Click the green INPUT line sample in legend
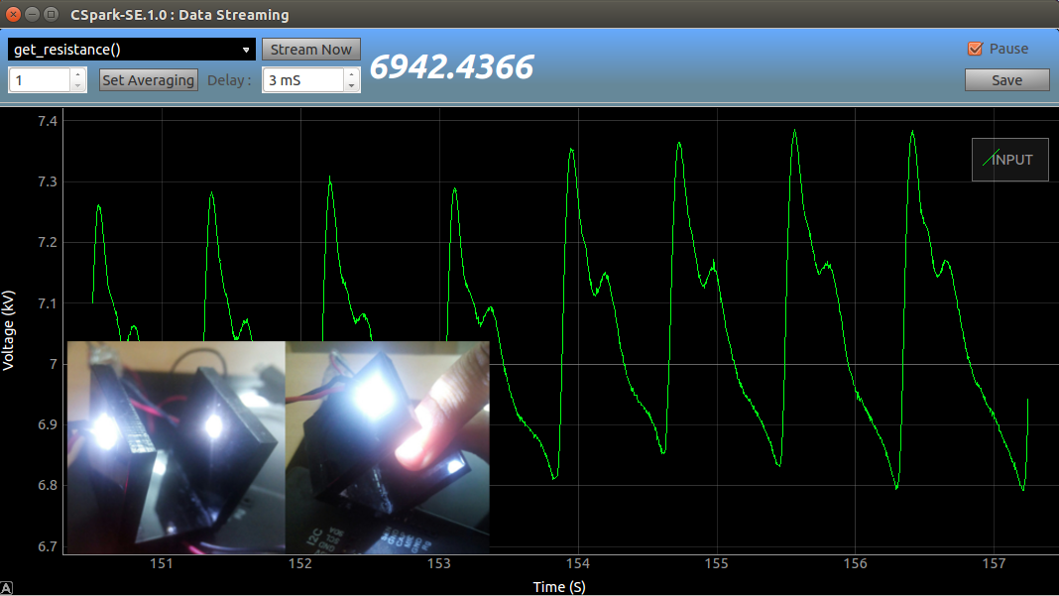Screen dimensions: 1059x596 [991, 159]
